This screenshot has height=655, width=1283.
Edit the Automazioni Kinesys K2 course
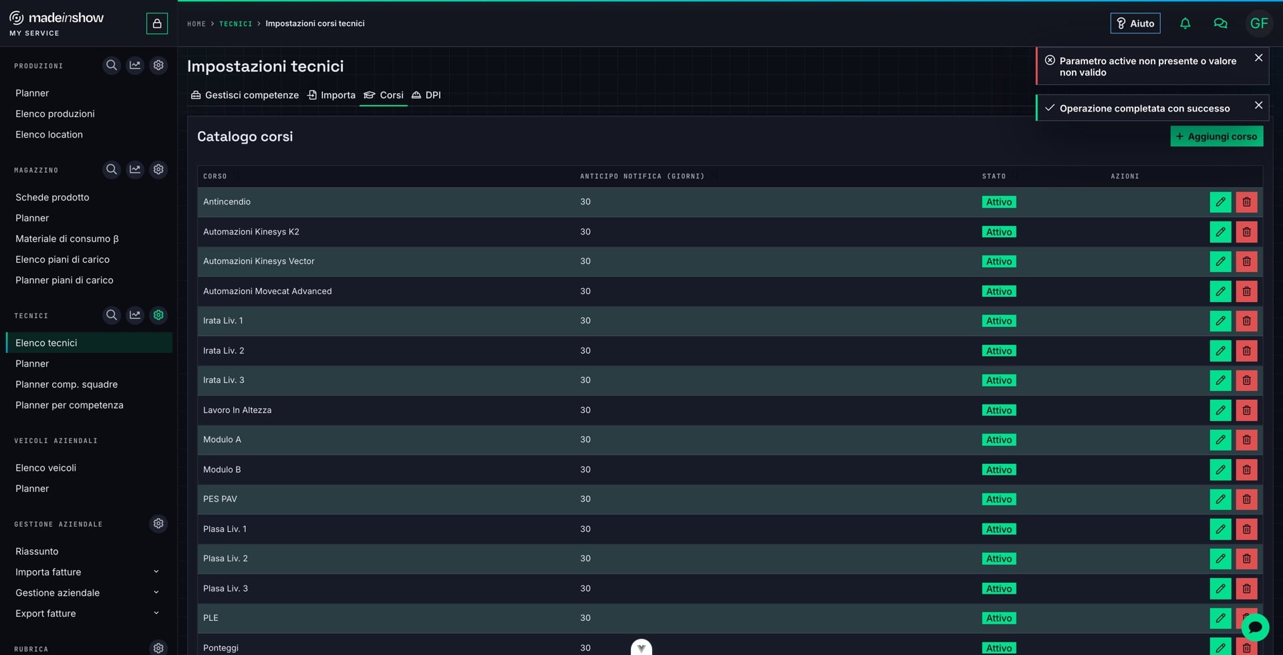(x=1220, y=232)
